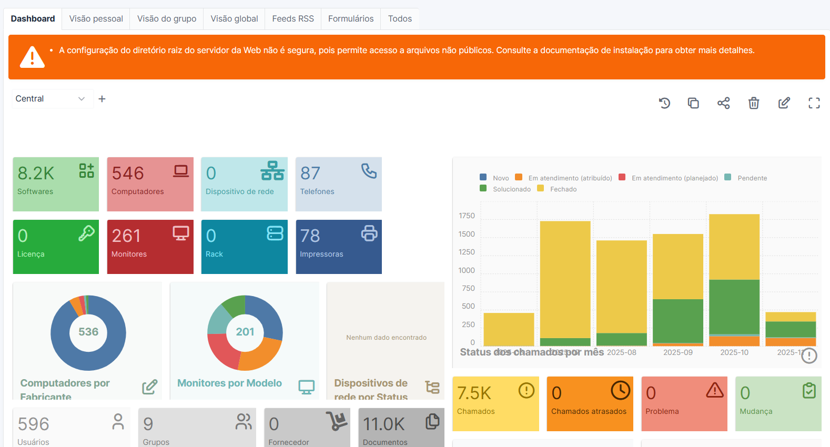830x447 pixels.
Task: Open the 7.5K Chamados card
Action: coord(495,403)
